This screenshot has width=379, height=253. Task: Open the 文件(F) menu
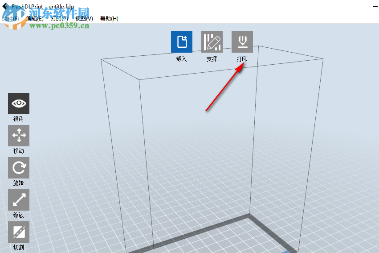coord(11,19)
